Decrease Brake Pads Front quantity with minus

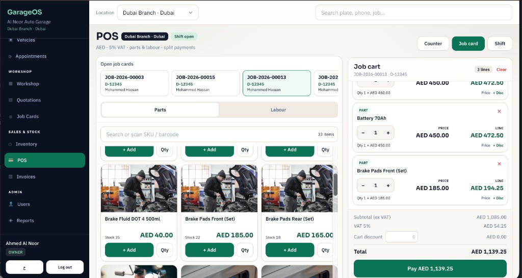(363, 186)
